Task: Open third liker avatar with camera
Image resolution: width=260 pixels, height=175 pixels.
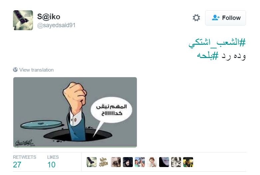Action: click(116, 162)
